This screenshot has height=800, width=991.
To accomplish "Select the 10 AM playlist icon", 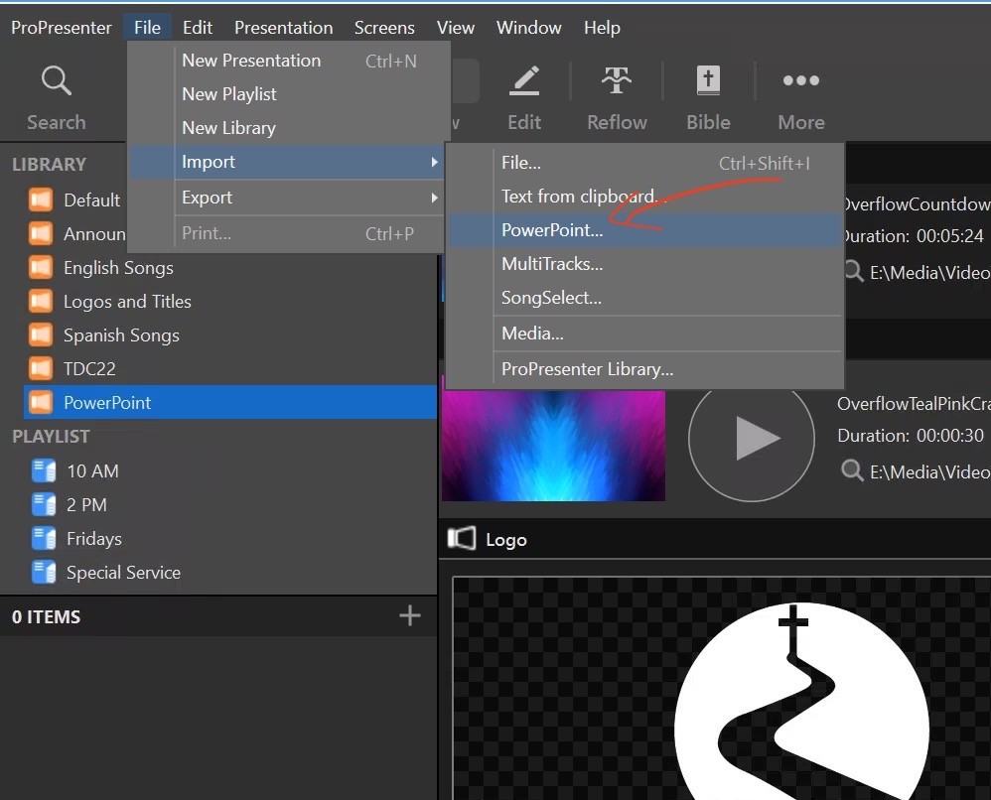I will tap(44, 470).
